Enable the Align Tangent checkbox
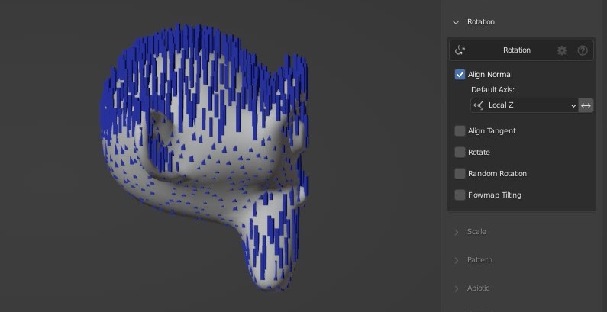The height and width of the screenshot is (312, 607). [460, 131]
